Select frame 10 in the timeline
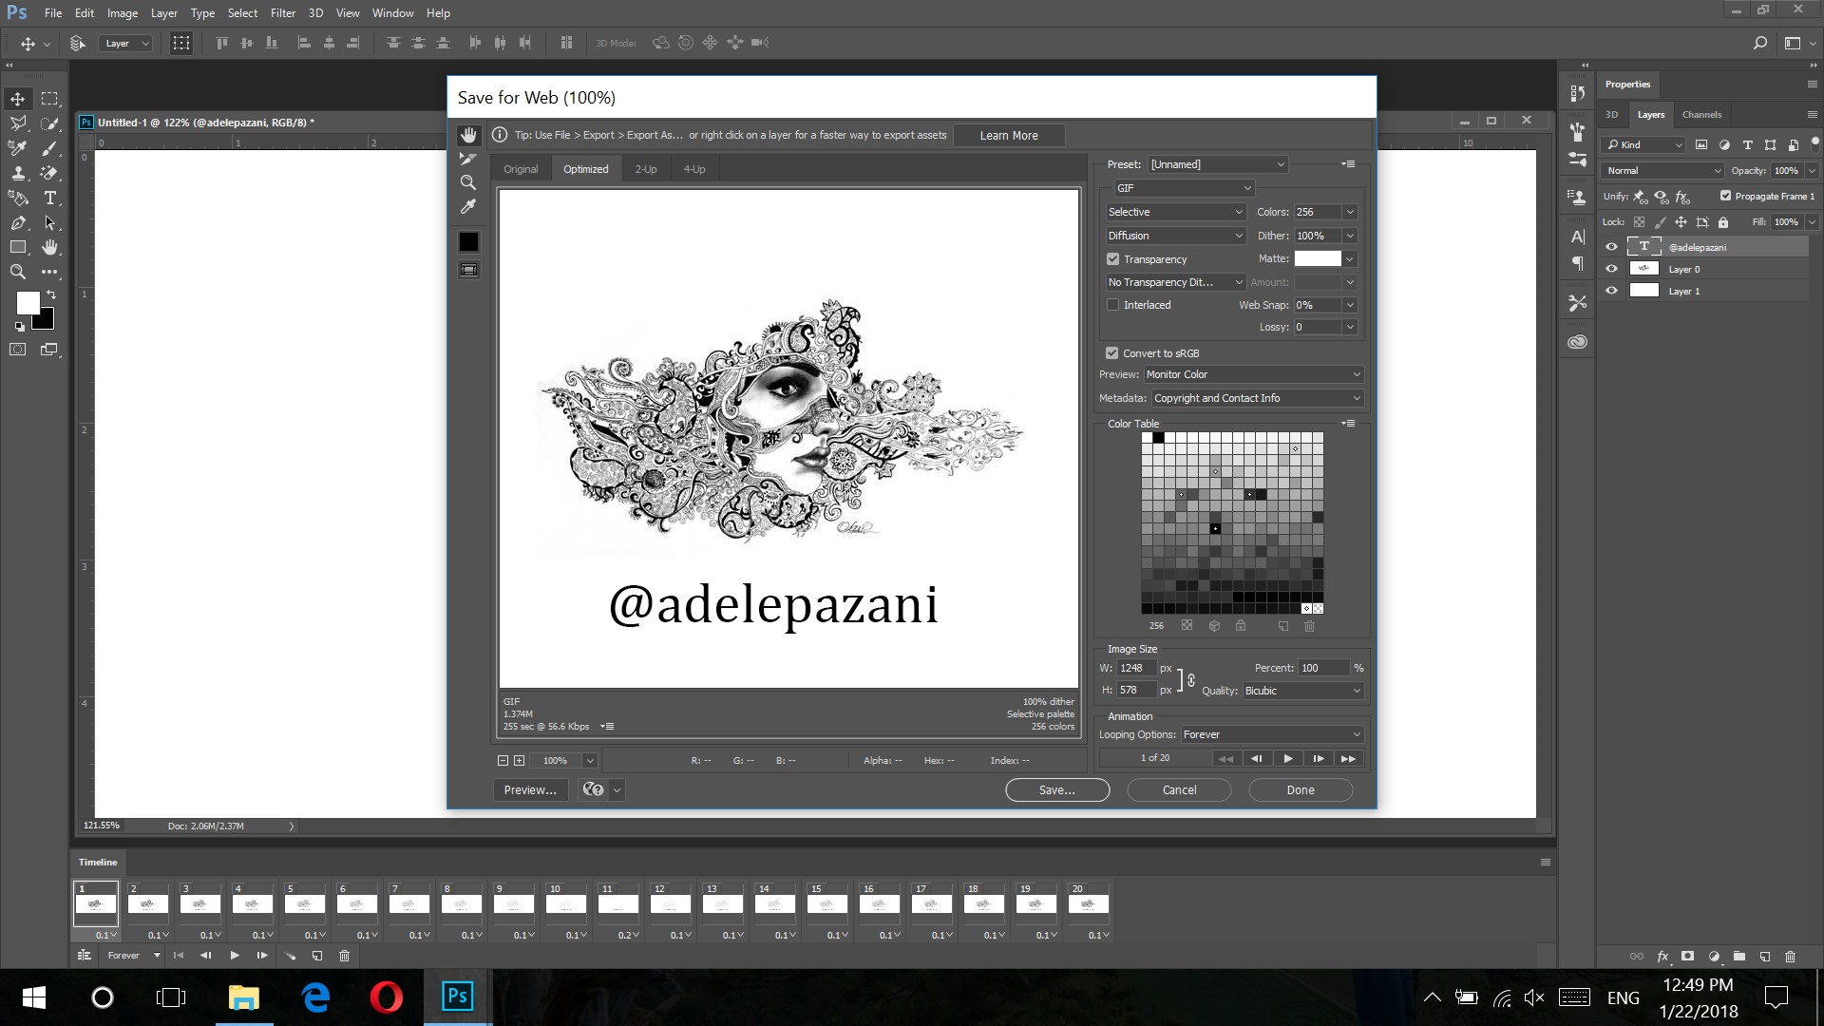This screenshot has height=1026, width=1824. coord(565,904)
